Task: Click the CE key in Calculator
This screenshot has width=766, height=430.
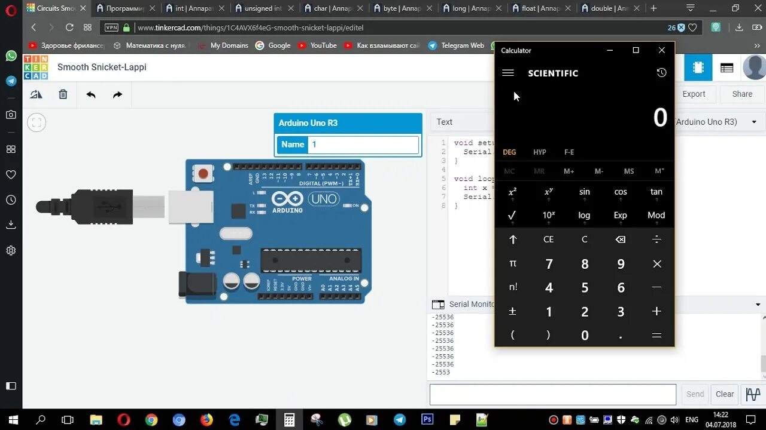Action: tap(549, 239)
